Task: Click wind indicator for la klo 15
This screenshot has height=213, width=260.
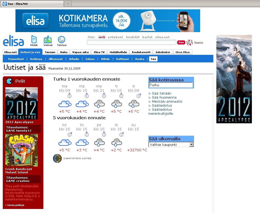Action: click(122, 134)
